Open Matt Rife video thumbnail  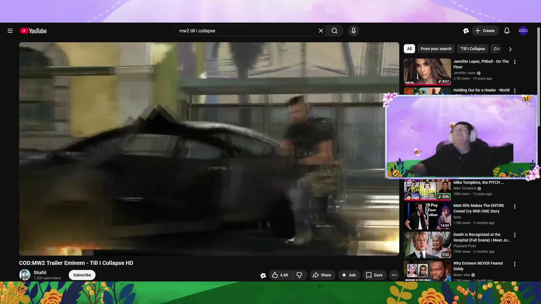click(427, 216)
